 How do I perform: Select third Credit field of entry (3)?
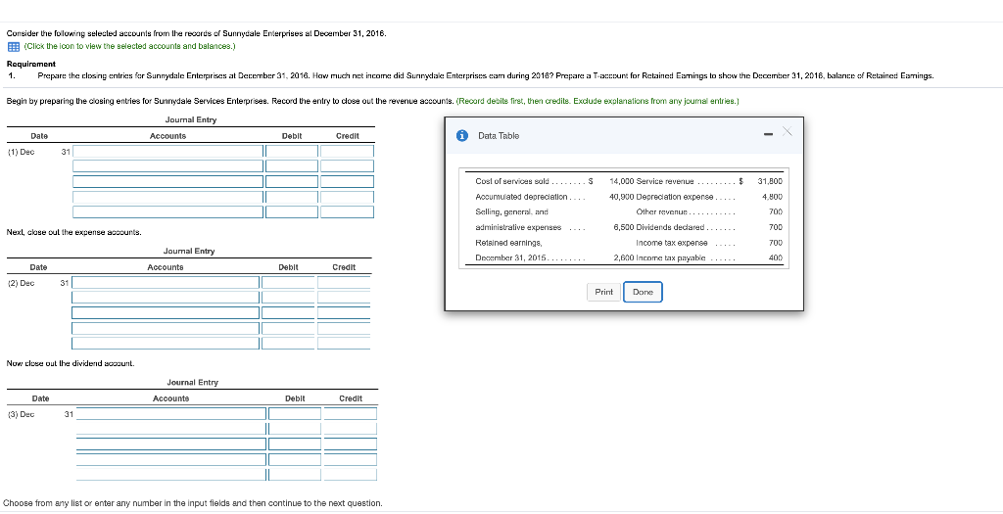pyautogui.click(x=351, y=444)
